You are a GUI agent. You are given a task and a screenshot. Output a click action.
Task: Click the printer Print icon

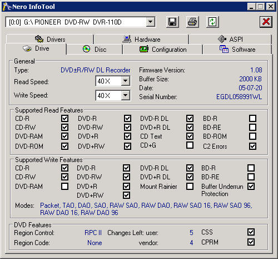[x=192, y=22]
